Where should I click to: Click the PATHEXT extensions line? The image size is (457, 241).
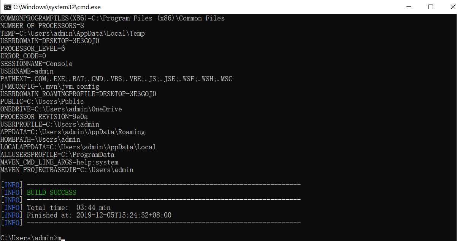(x=116, y=79)
